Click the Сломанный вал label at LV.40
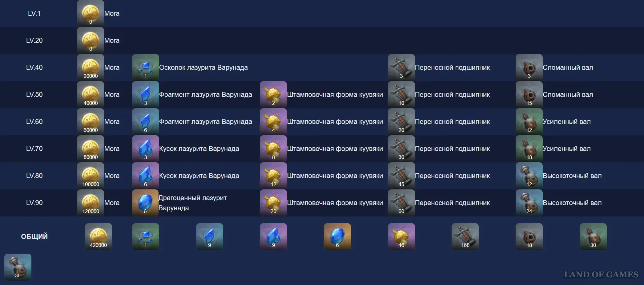Image resolution: width=644 pixels, height=285 pixels. click(x=568, y=68)
